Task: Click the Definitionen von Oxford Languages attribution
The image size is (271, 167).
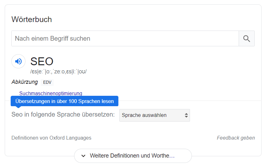Action: (51, 138)
